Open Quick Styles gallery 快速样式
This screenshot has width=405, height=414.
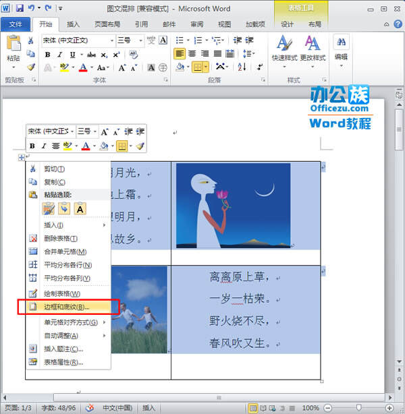(284, 51)
